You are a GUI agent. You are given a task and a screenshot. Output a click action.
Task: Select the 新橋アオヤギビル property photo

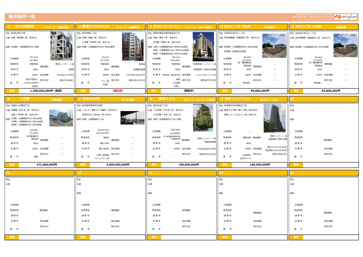click(133, 46)
